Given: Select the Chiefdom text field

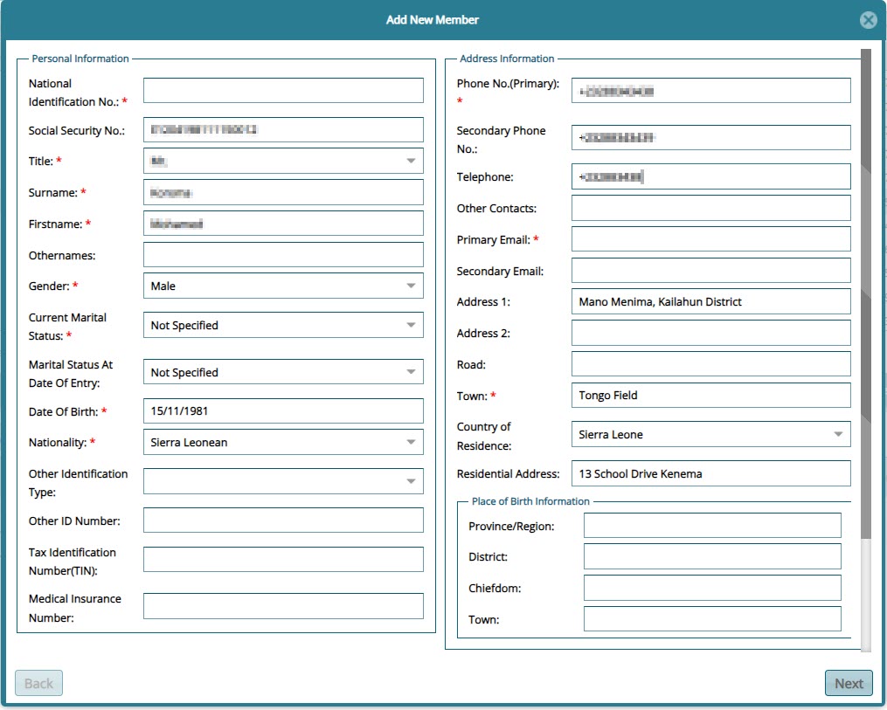Looking at the screenshot, I should click(711, 588).
